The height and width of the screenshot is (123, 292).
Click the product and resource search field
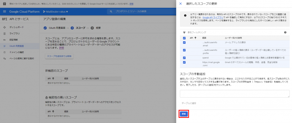pos(141,11)
